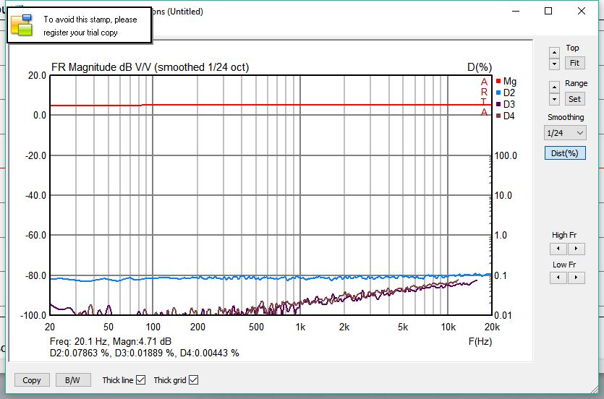Click the trial registration stamp icon
The width and height of the screenshot is (604, 399).
coord(22,25)
